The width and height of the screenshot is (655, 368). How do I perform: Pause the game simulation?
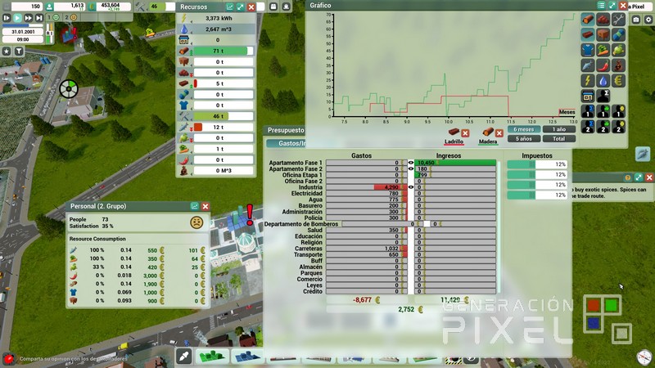pos(7,18)
